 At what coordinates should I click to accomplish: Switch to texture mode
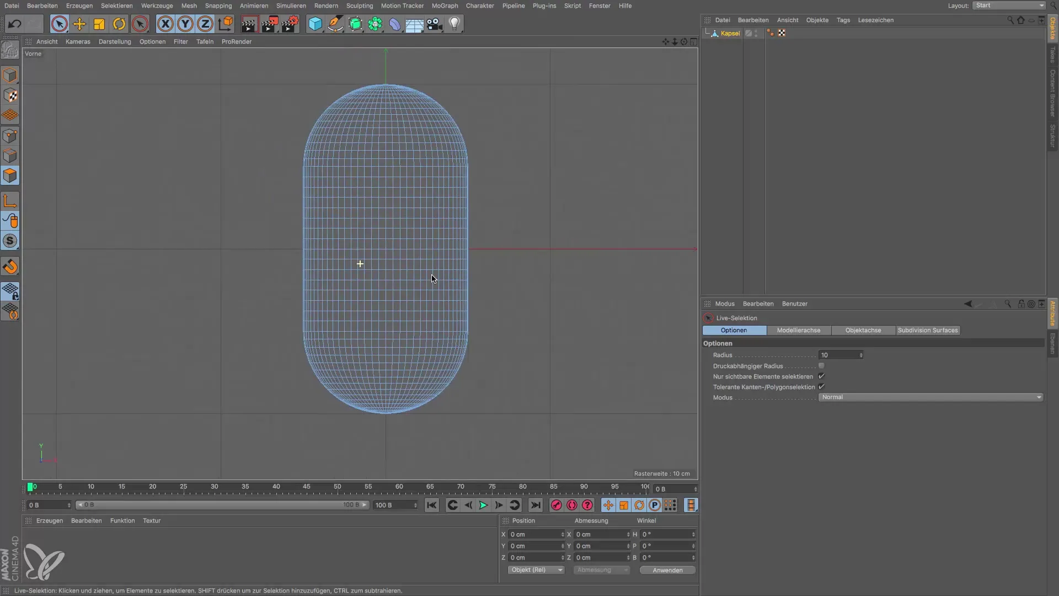pos(10,95)
